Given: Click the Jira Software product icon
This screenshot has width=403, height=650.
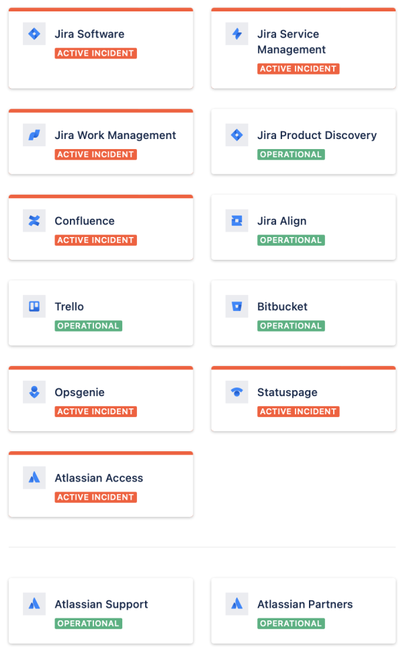Looking at the screenshot, I should click(x=34, y=34).
